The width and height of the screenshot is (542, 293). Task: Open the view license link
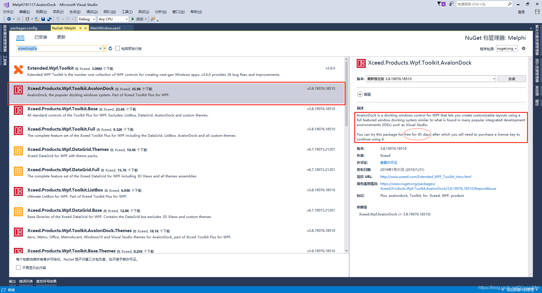click(x=388, y=162)
